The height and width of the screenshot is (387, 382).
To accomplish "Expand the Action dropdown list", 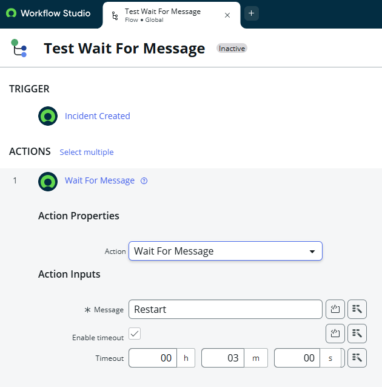I will (226, 251).
